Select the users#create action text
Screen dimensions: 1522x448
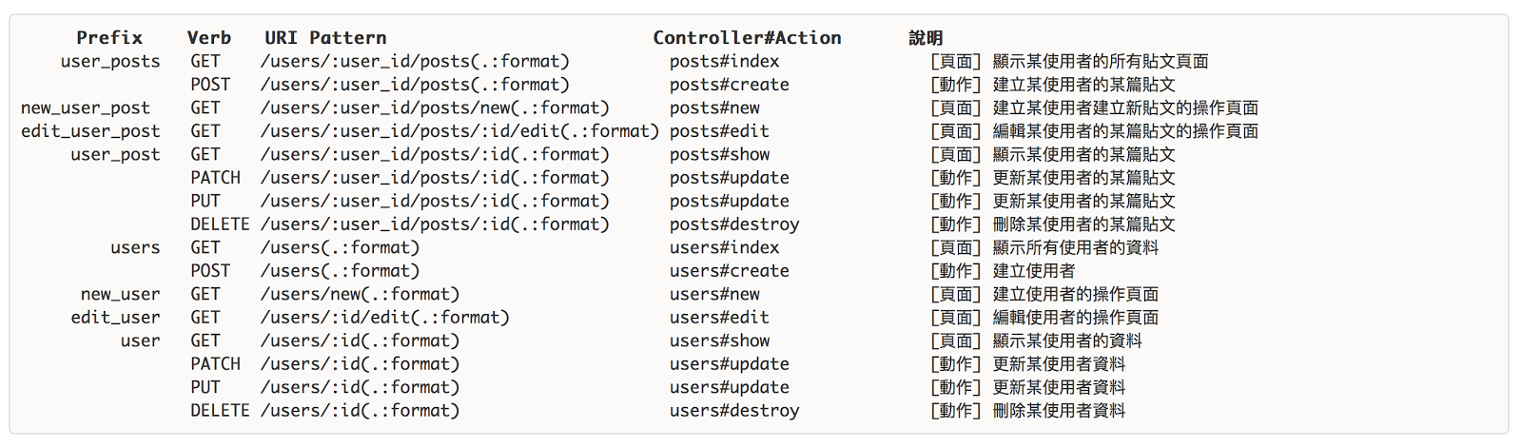729,271
